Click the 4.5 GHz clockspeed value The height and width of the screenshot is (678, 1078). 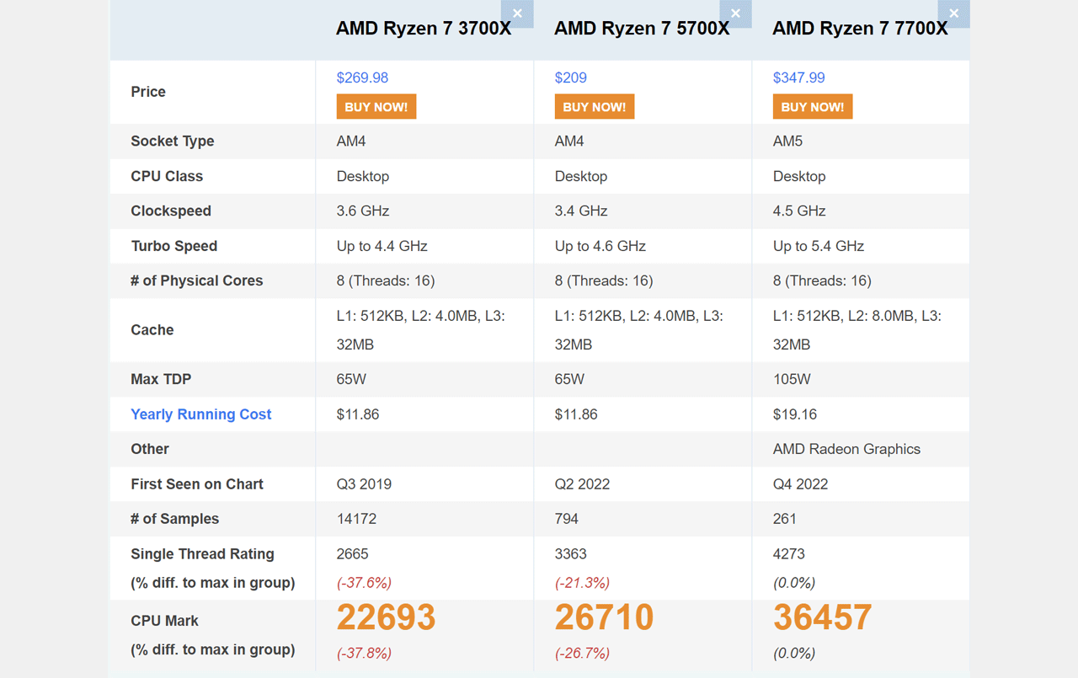(x=799, y=211)
